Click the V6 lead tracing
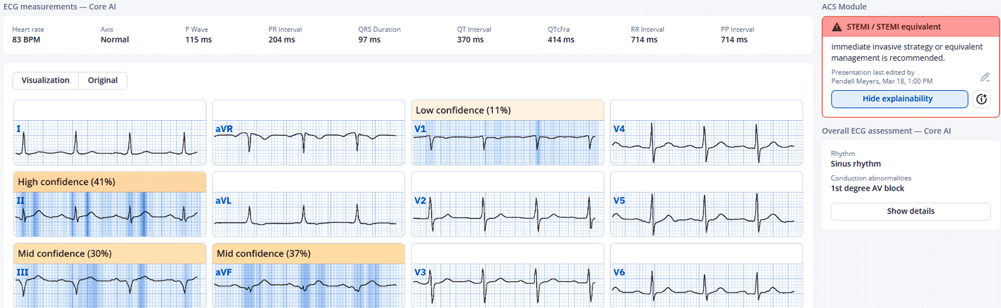Image resolution: width=1001 pixels, height=308 pixels. tap(706, 285)
